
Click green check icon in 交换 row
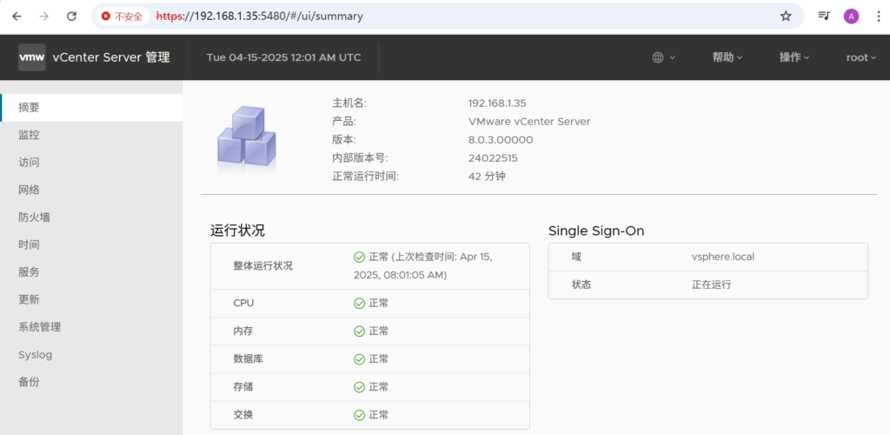point(359,415)
